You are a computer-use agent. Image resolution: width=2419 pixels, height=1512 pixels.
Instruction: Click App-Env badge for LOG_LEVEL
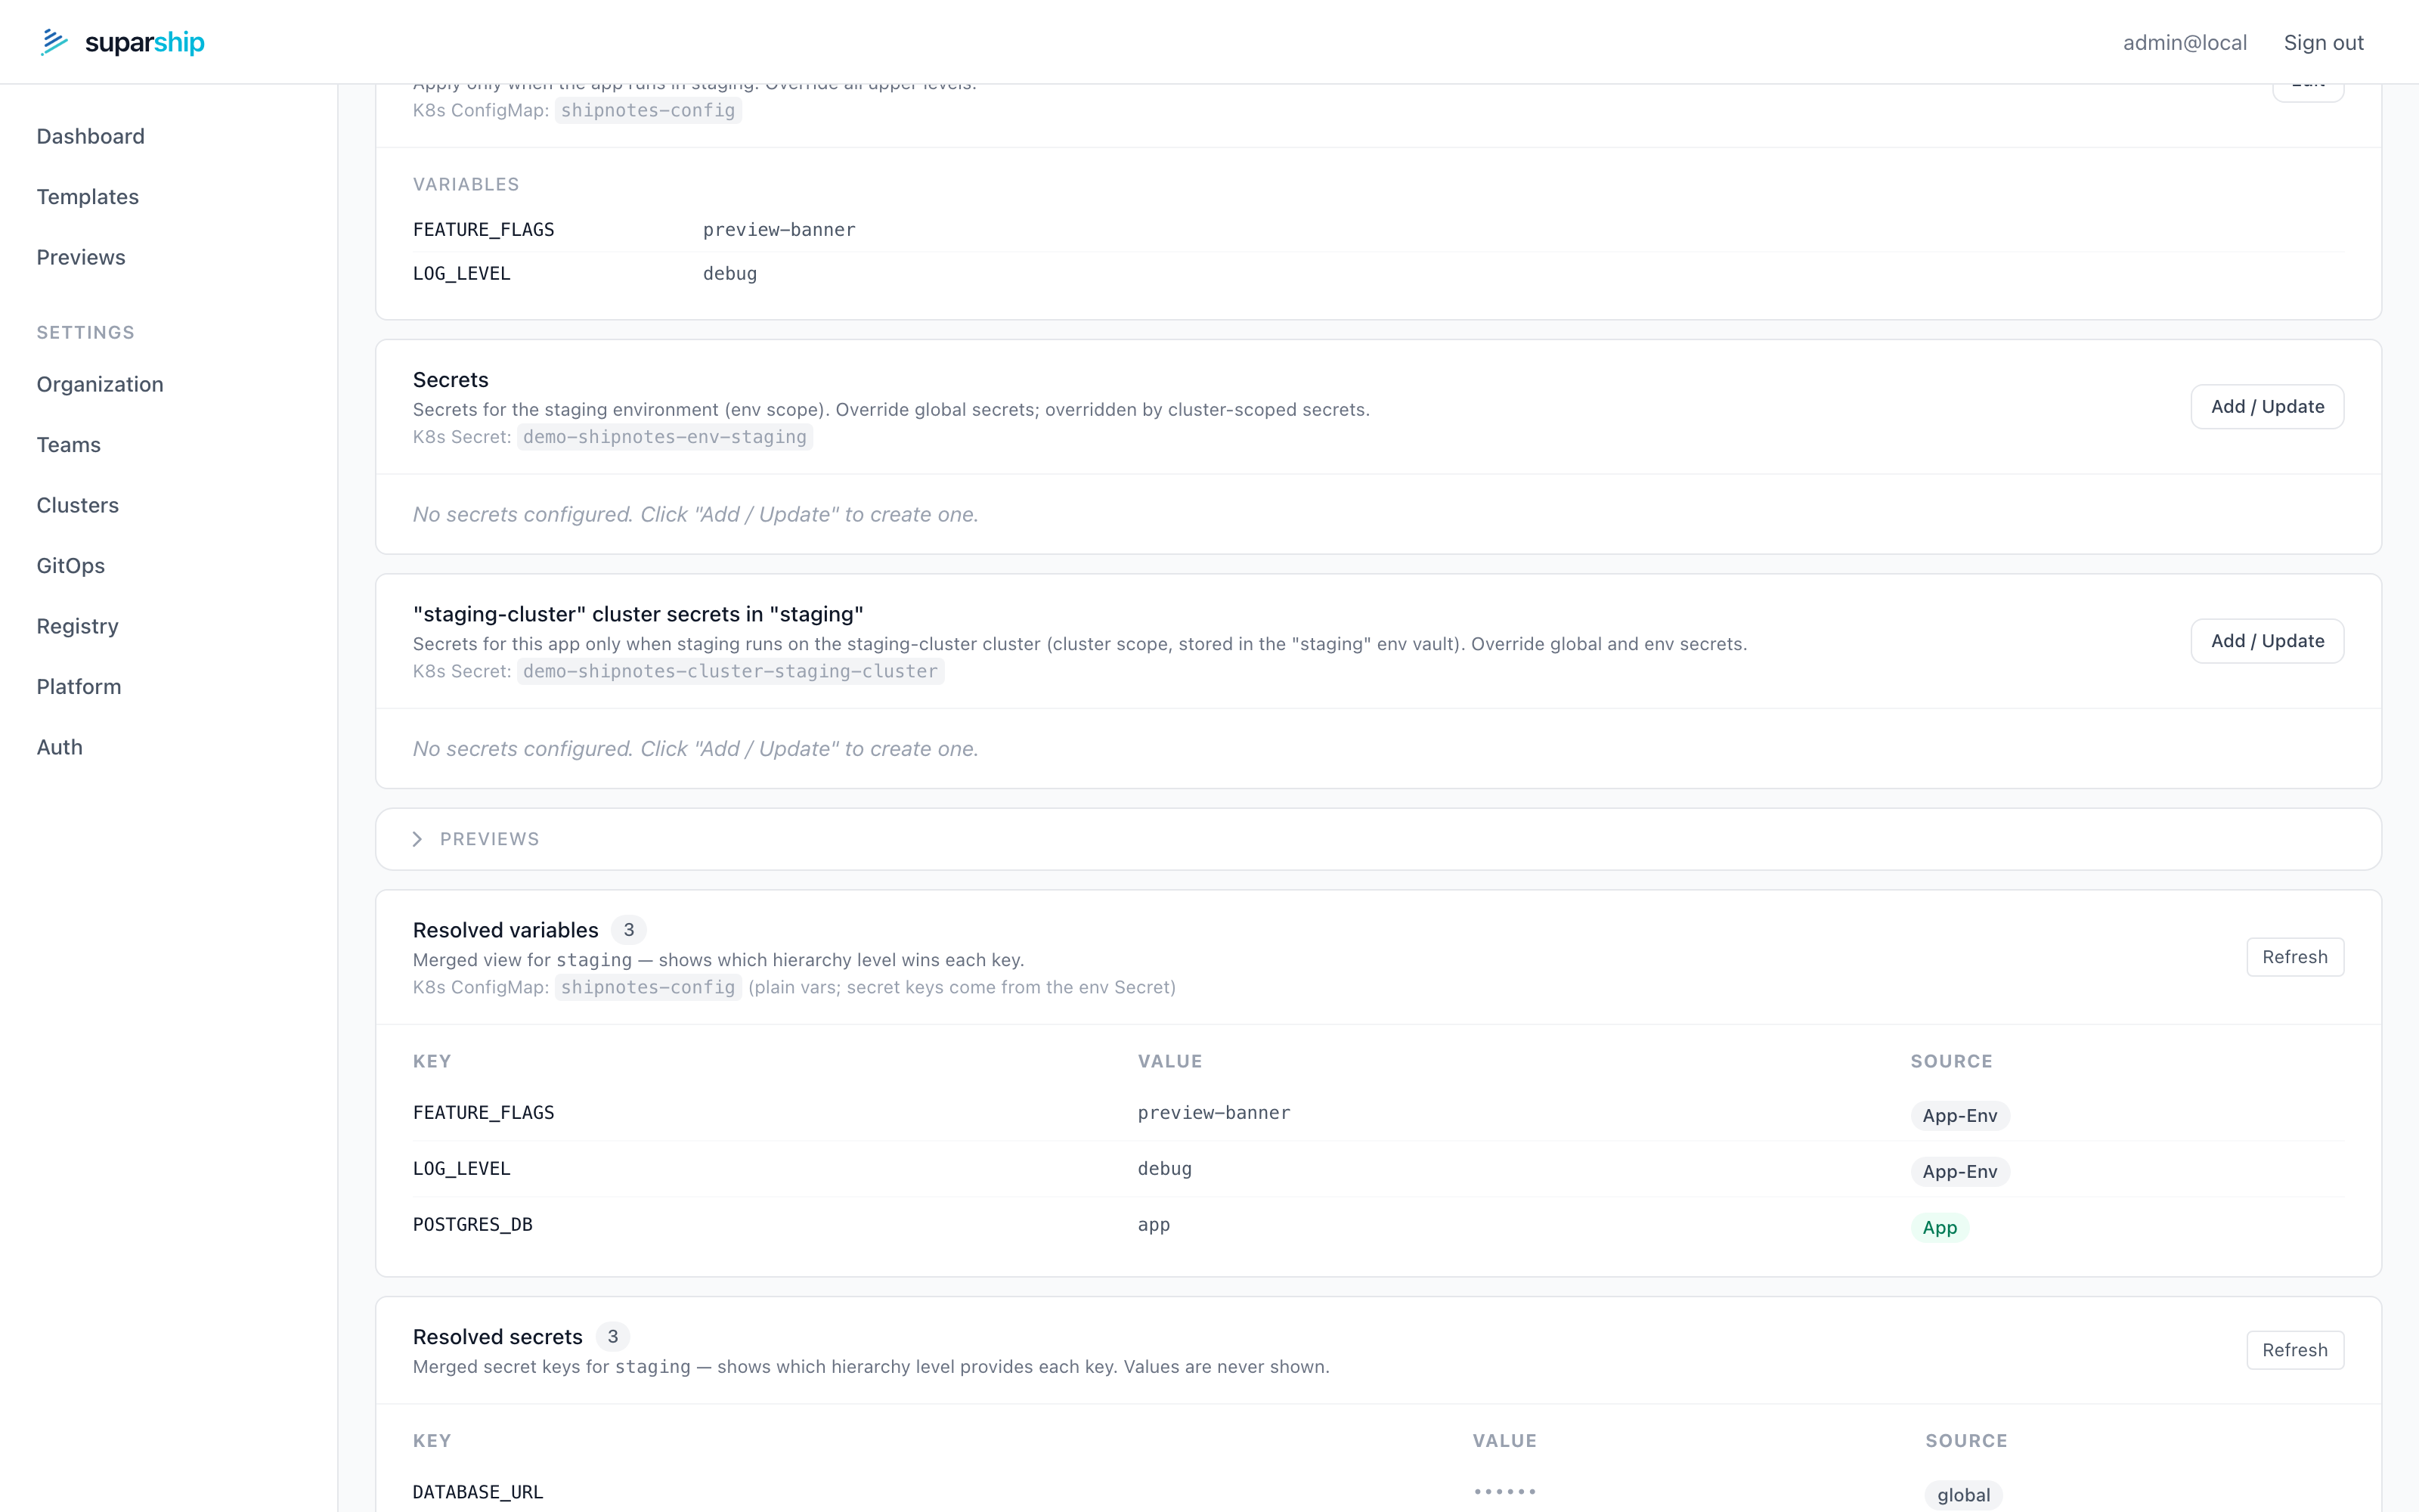click(1959, 1171)
